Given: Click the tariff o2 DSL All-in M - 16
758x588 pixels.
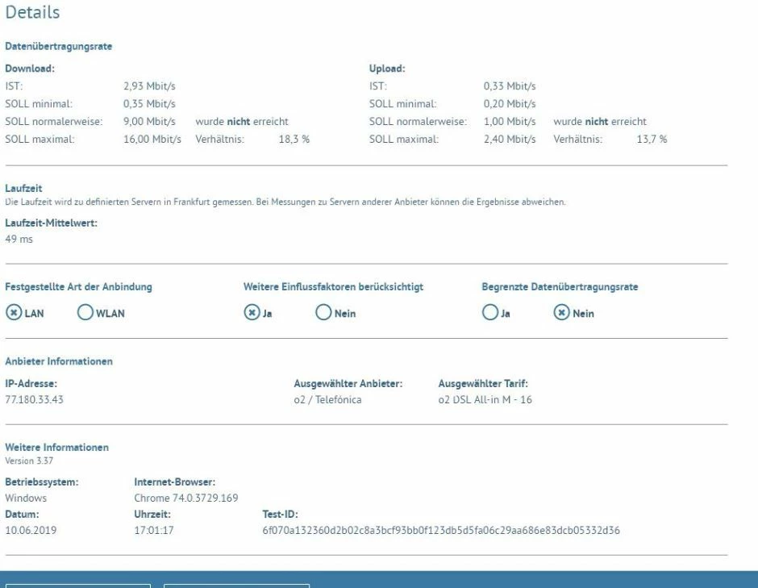Looking at the screenshot, I should (x=485, y=399).
